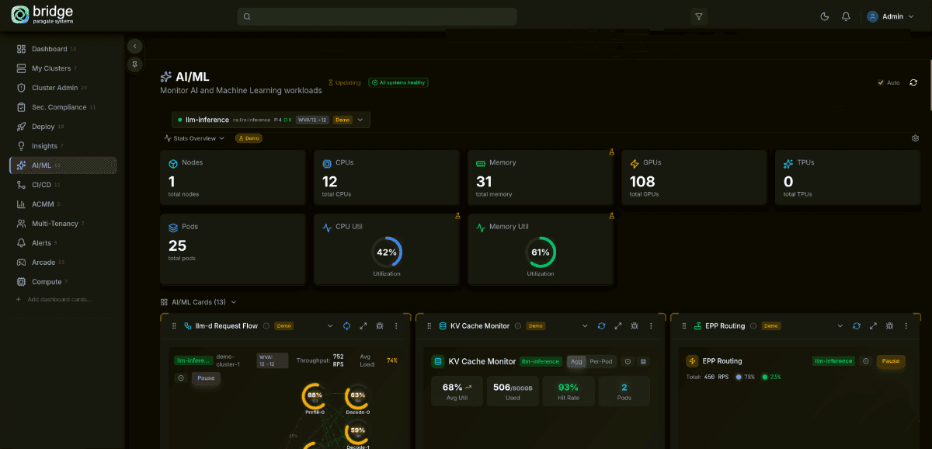Screen dimensions: 932x449
Task: Click the Prefill-0 88% gauge node
Action: (315, 398)
